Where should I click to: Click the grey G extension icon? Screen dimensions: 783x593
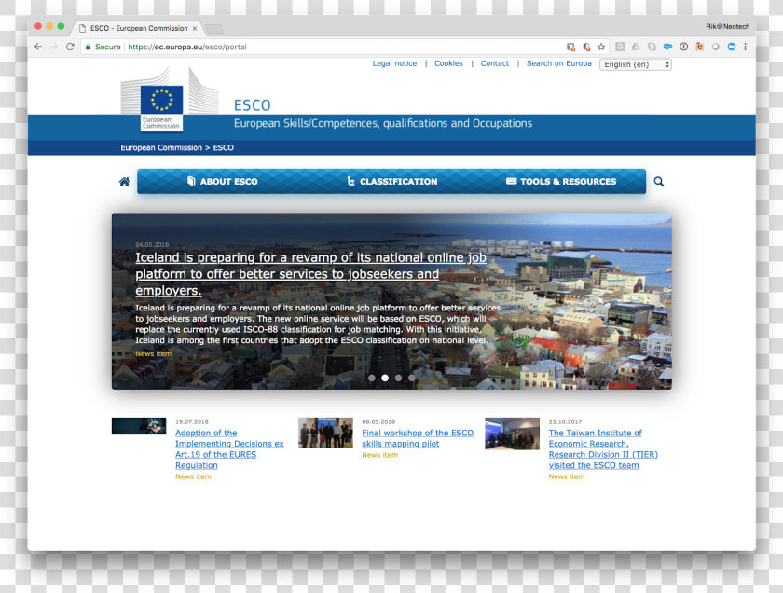click(x=620, y=47)
